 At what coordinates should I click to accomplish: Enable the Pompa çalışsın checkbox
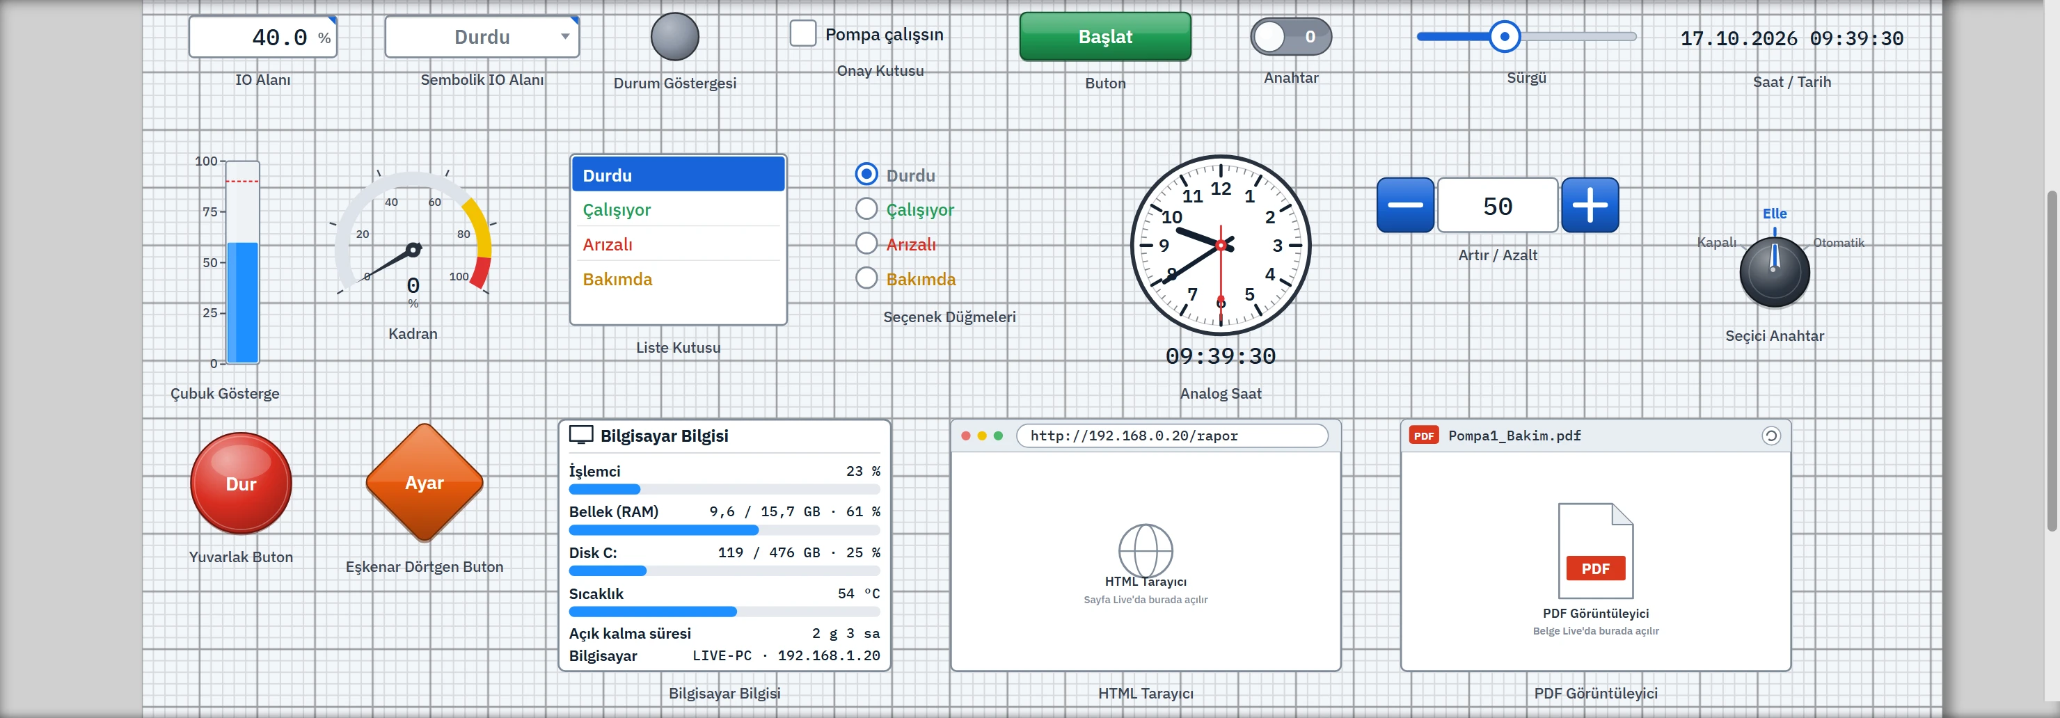click(x=803, y=33)
